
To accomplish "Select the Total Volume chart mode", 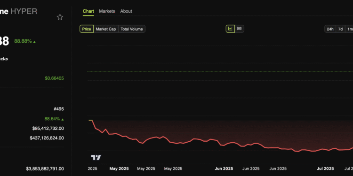I will (132, 29).
